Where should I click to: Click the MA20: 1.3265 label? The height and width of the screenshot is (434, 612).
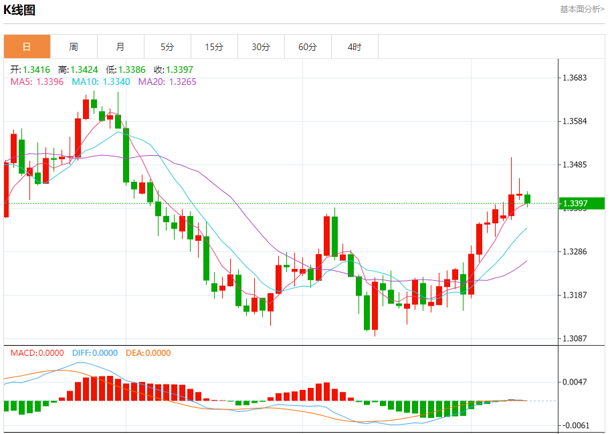pyautogui.click(x=167, y=82)
